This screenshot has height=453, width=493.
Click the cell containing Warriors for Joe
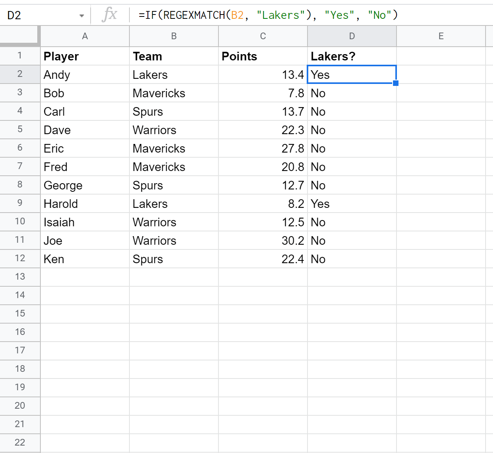tap(174, 240)
